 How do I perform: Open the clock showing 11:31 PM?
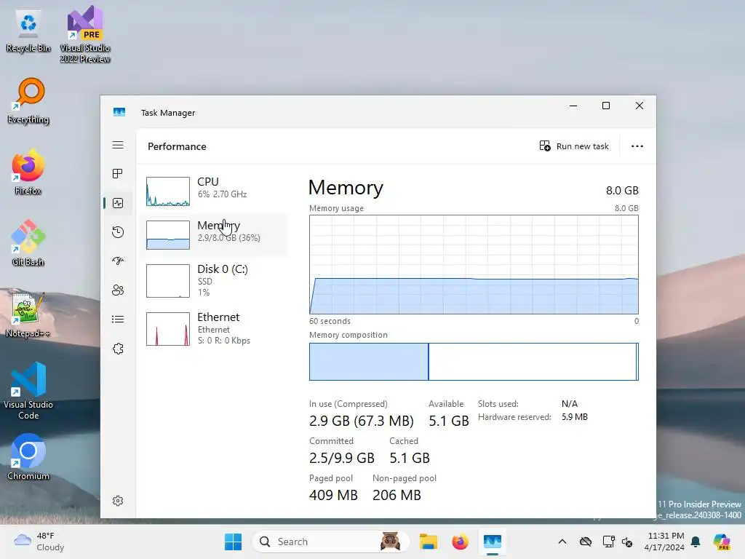[x=666, y=542]
